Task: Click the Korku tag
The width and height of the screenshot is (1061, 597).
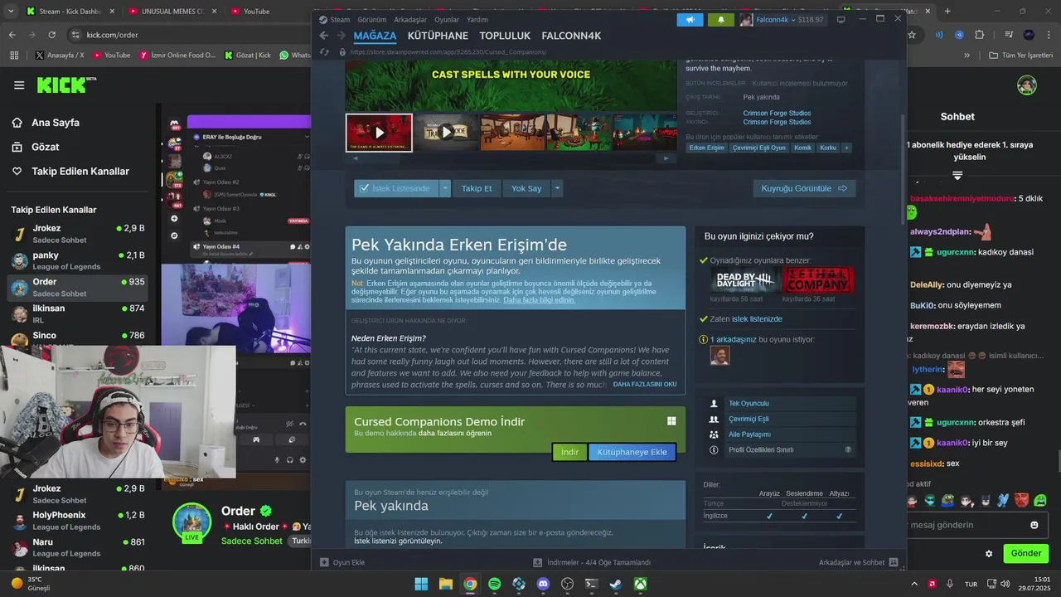Action: tap(827, 148)
